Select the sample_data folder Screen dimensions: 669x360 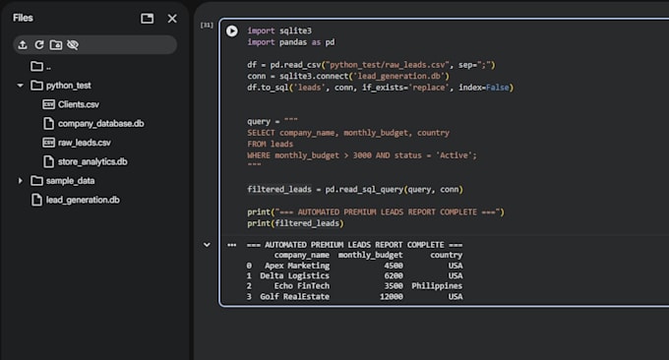pyautogui.click(x=71, y=181)
